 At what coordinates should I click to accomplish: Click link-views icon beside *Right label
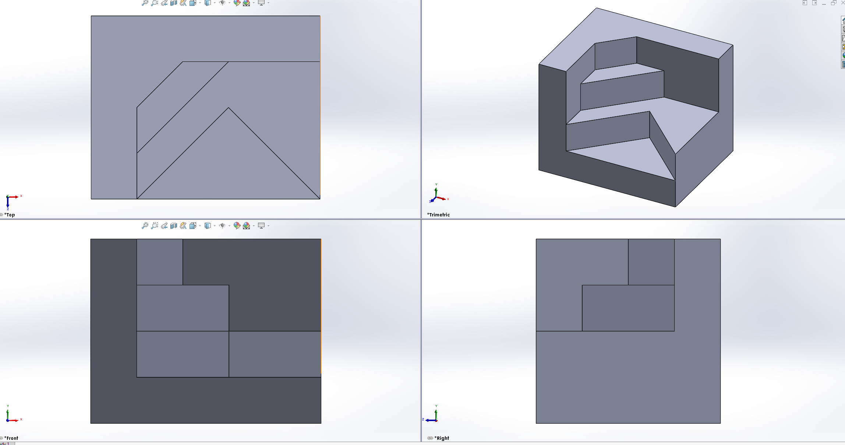coord(430,438)
